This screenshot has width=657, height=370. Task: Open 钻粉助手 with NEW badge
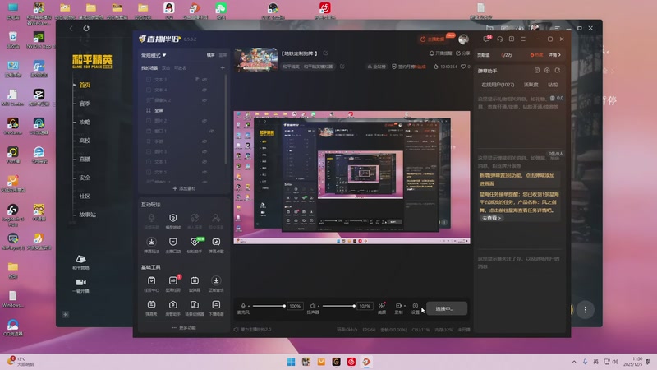[x=195, y=244]
